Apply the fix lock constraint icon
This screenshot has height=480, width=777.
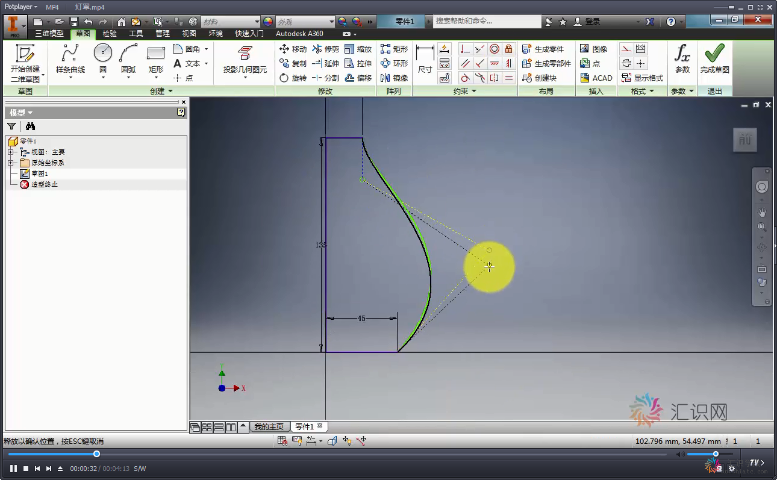pos(509,49)
